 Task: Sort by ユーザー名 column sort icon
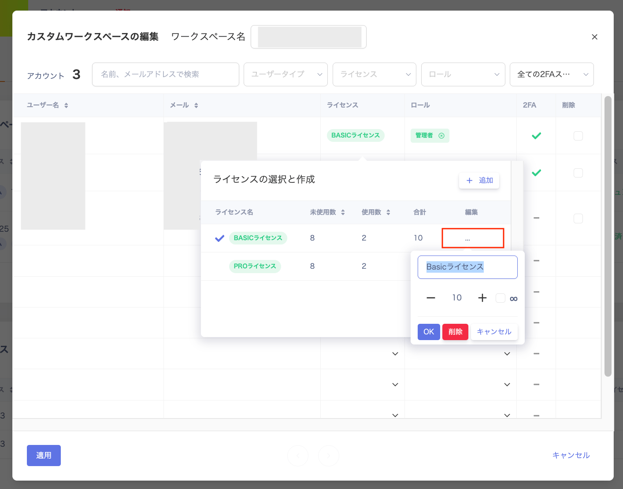[66, 105]
